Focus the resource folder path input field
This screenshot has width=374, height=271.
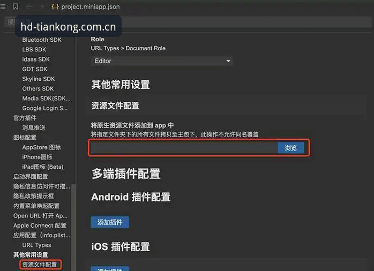point(184,148)
